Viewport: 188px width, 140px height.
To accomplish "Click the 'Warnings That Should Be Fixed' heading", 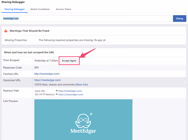I will click(29, 31).
